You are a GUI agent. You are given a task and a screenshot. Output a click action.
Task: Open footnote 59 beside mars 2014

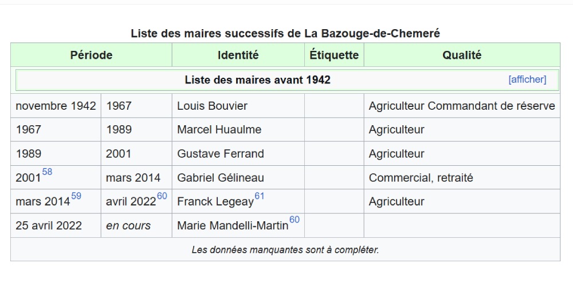click(x=76, y=196)
